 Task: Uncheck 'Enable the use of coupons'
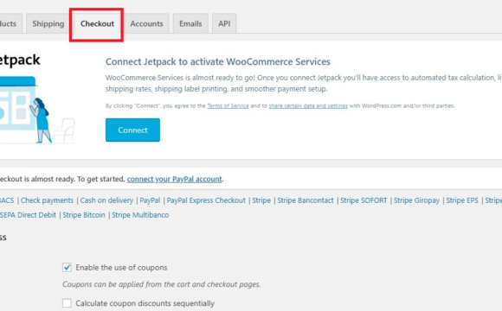click(67, 268)
